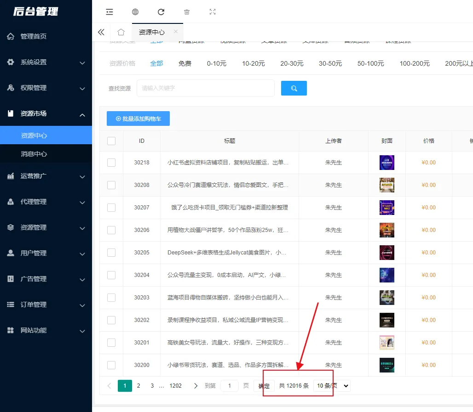Open cover thumbnail for row 30206

point(386,230)
